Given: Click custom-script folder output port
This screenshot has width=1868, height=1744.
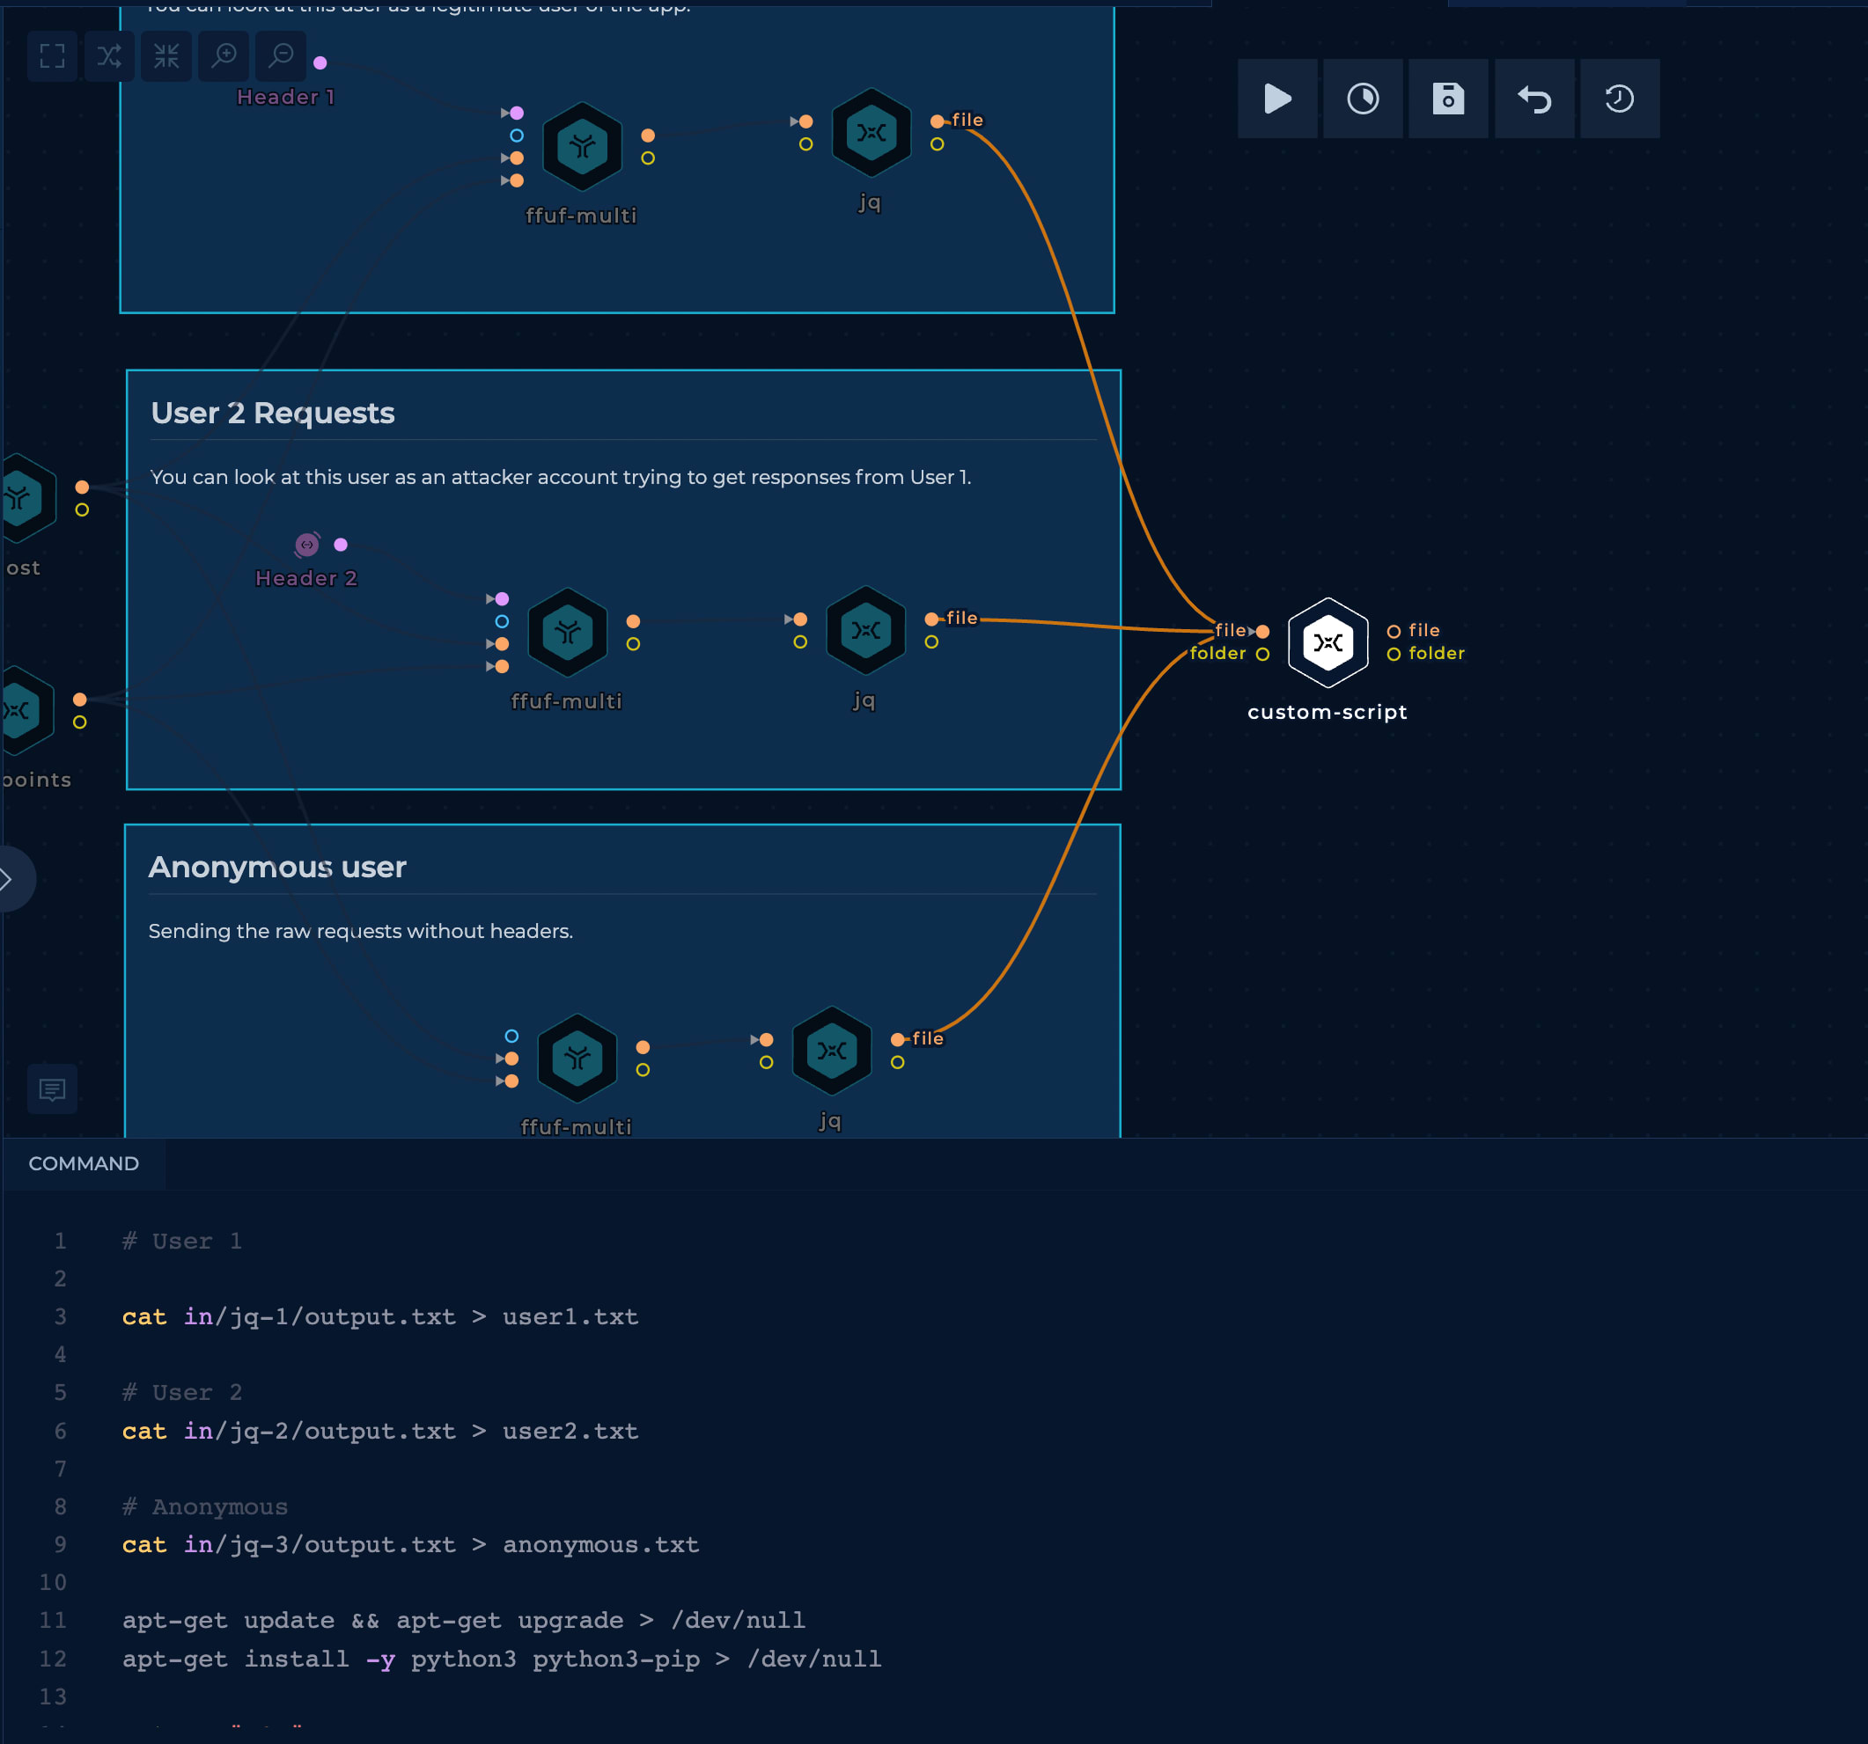Looking at the screenshot, I should tap(1394, 655).
